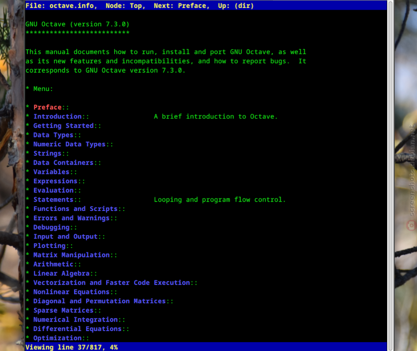417x351 pixels.
Task: Click the 'GNU Octave (version 7.3.0)' title
Action: 78,24
